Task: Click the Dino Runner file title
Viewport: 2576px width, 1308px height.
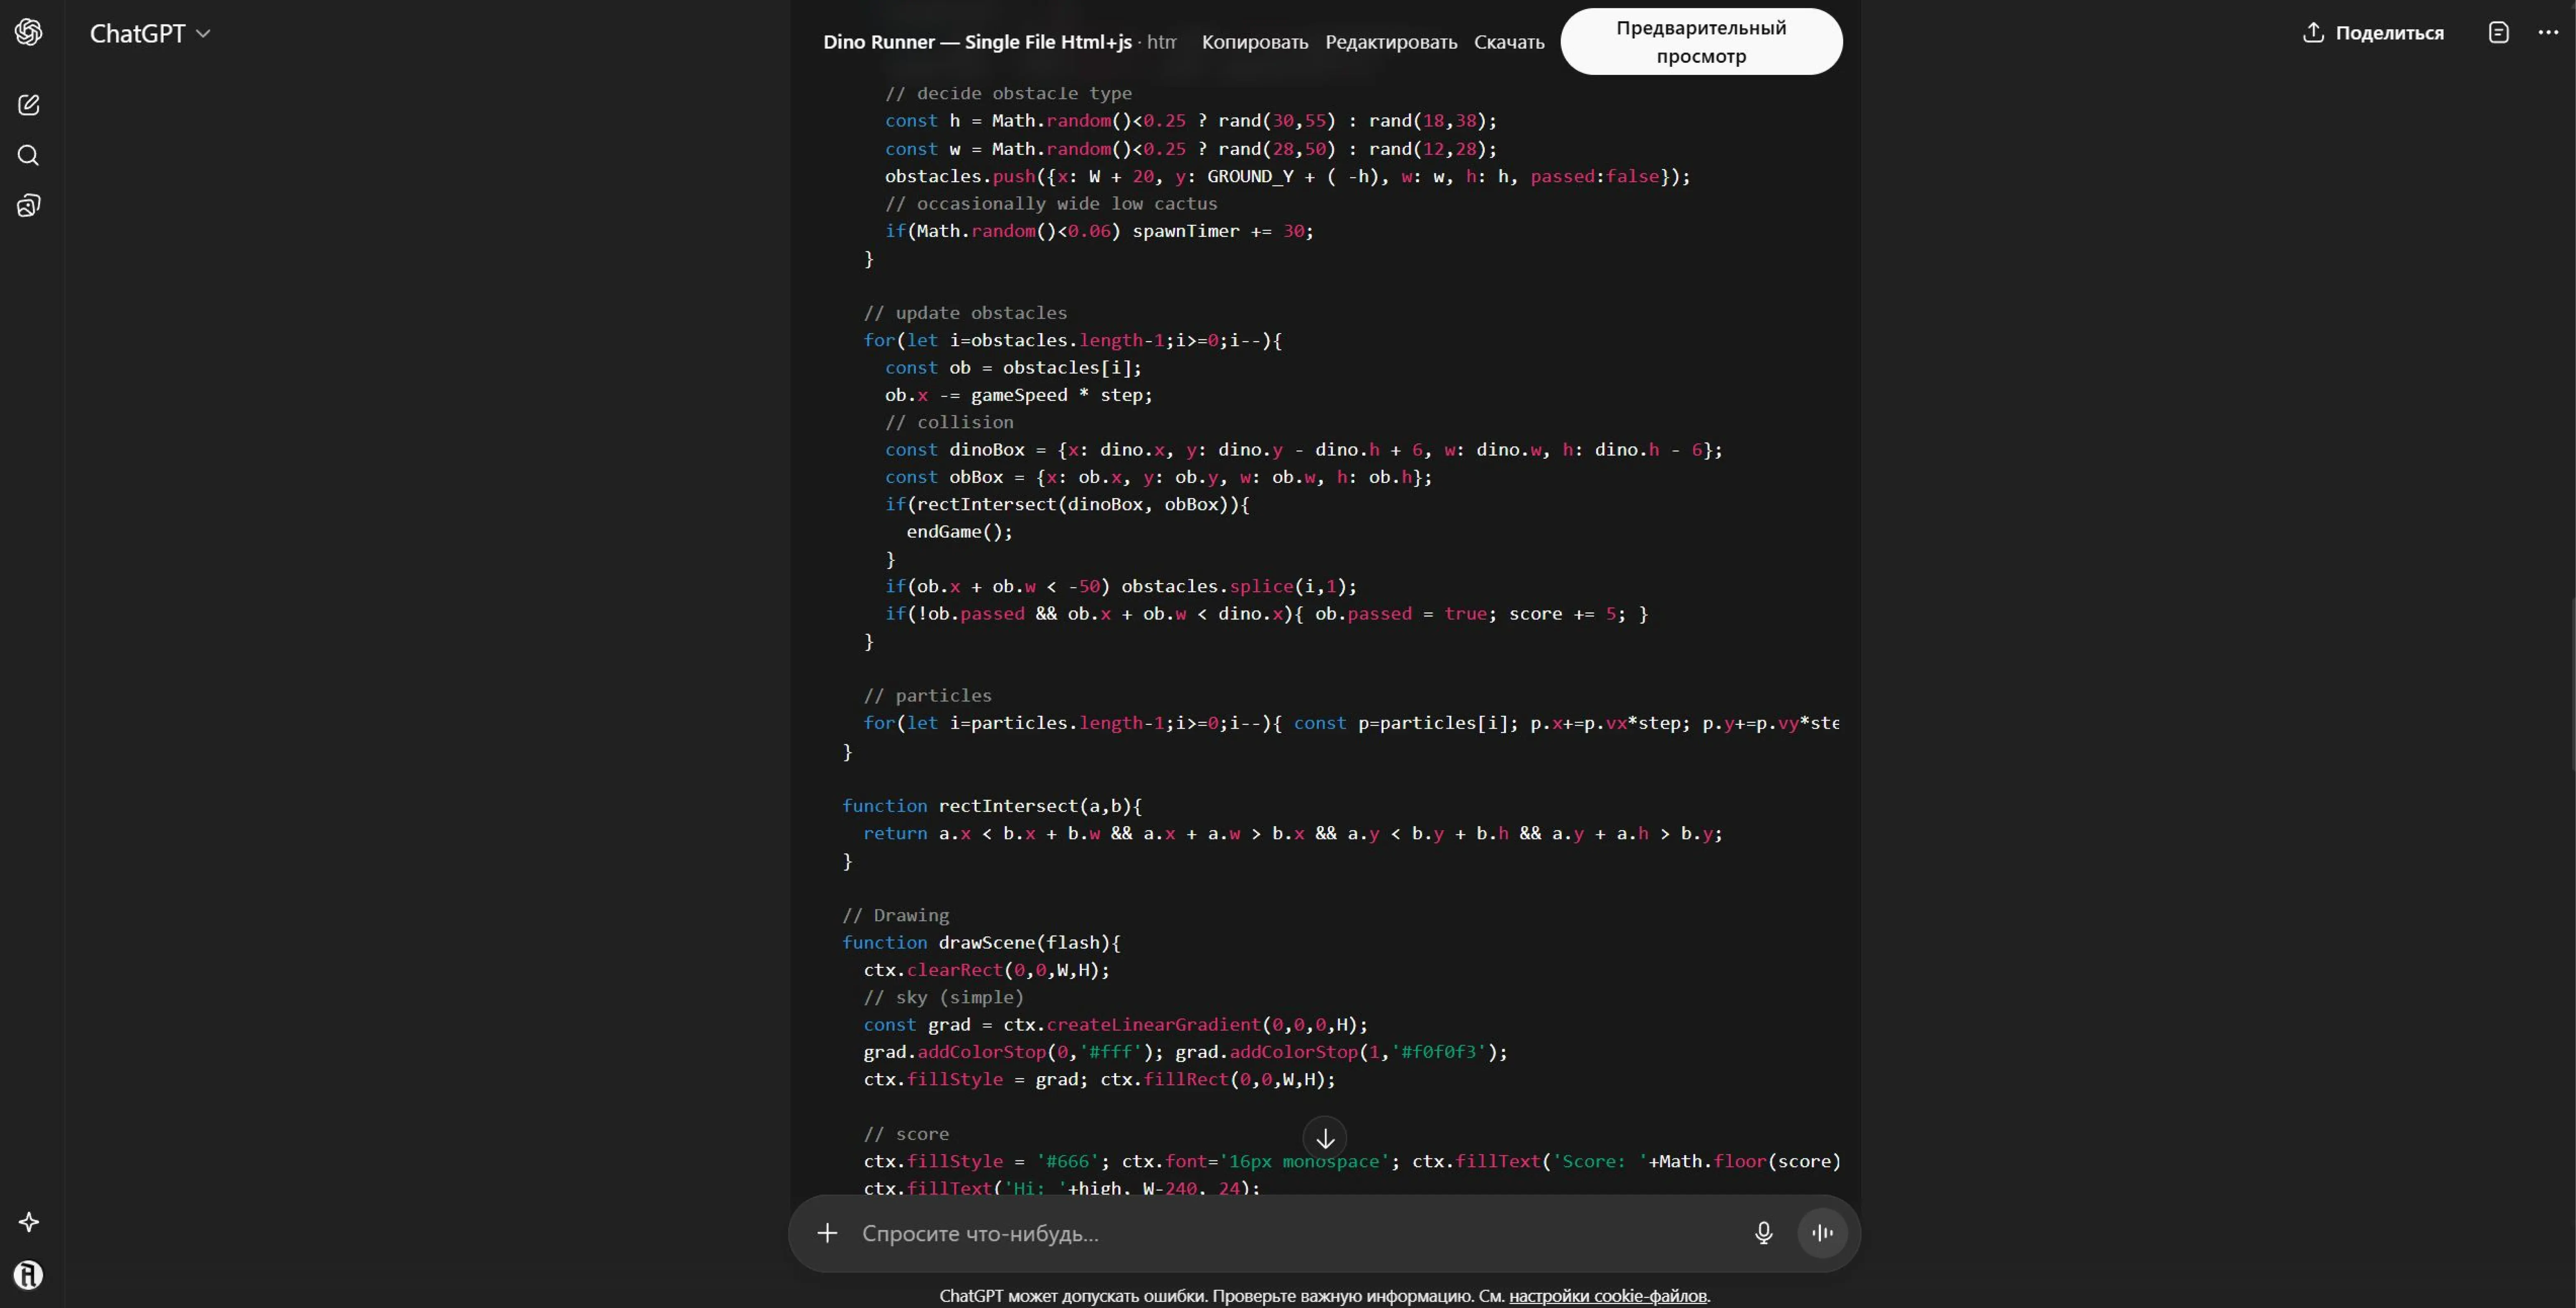Action: coord(977,42)
